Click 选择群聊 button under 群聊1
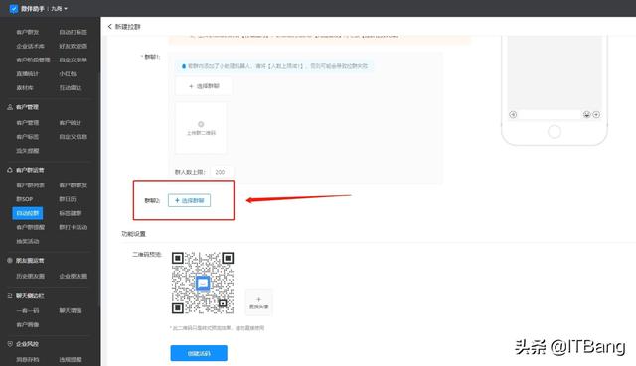Viewport: 636px width, 366px height. point(204,86)
